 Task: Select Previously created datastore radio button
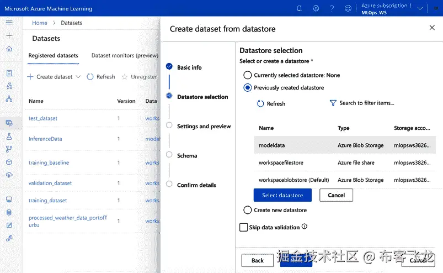(x=248, y=88)
